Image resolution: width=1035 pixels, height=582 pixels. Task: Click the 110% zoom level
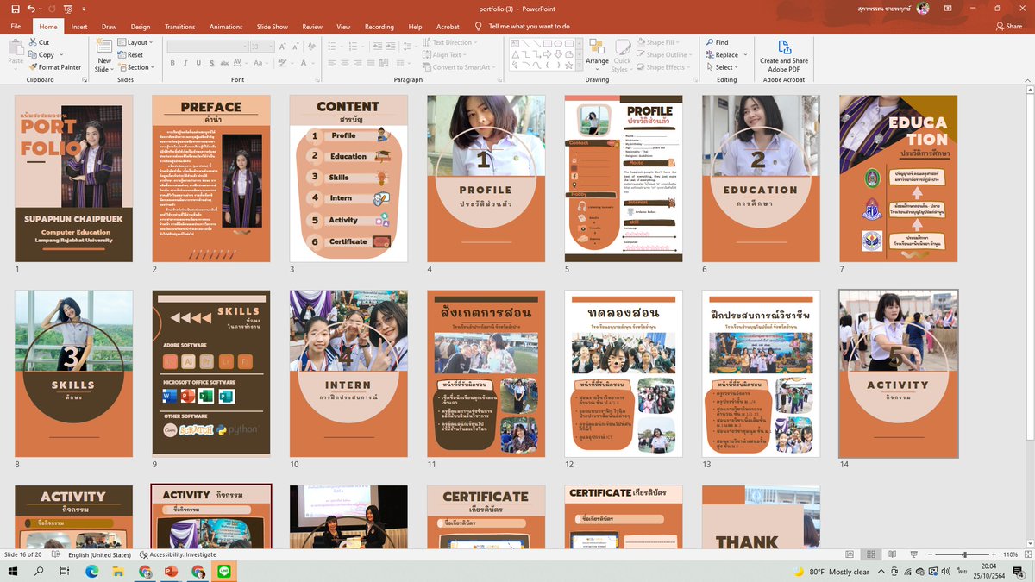[x=1011, y=554]
